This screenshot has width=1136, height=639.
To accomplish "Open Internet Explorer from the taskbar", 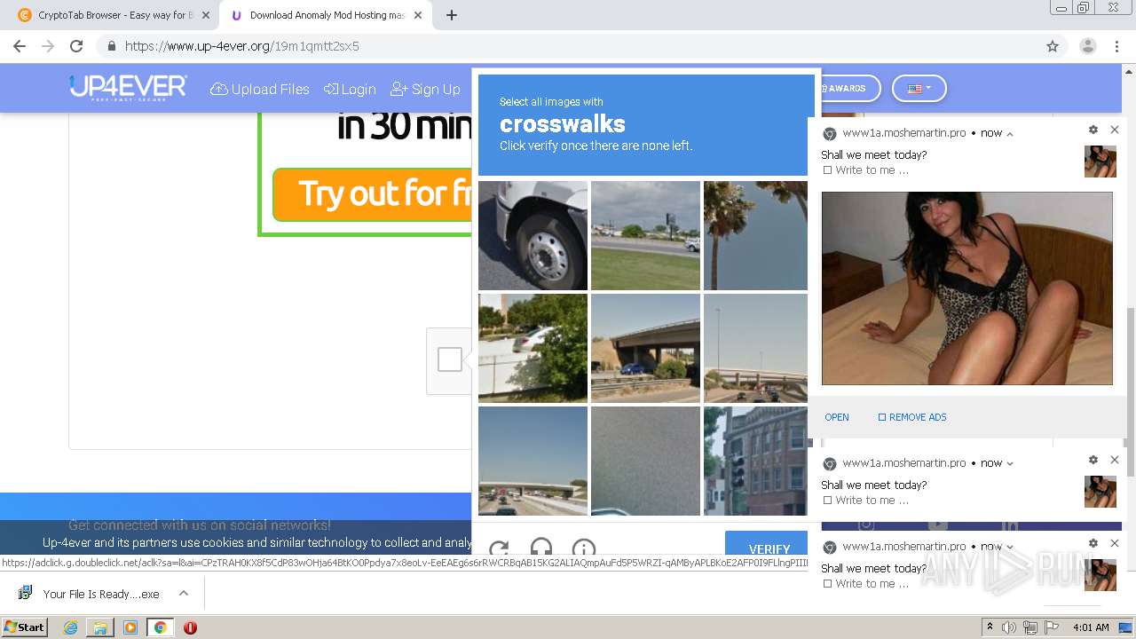I will coord(71,627).
